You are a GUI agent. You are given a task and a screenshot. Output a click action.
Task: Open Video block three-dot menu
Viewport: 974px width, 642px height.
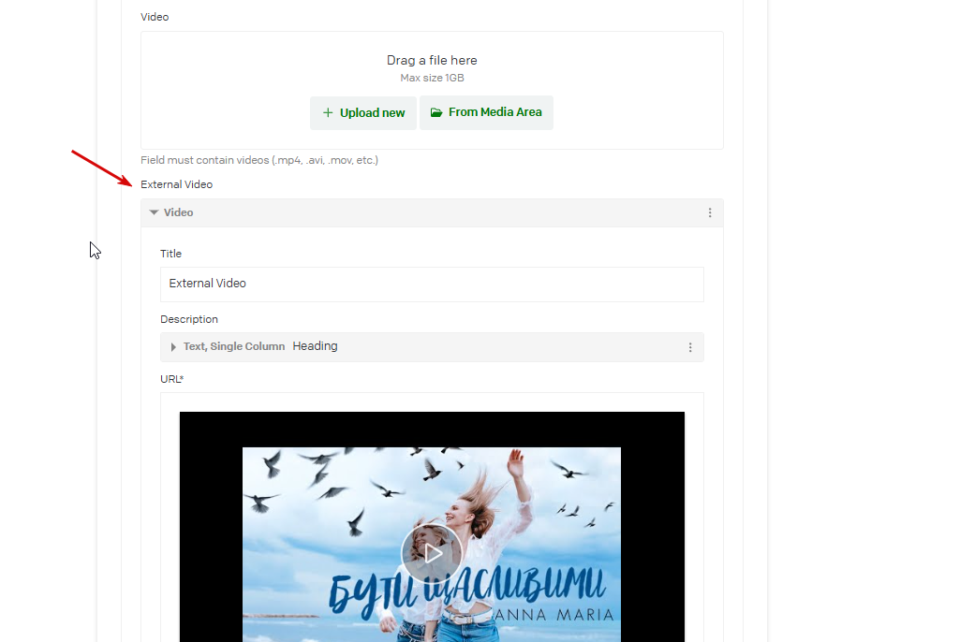[709, 213]
